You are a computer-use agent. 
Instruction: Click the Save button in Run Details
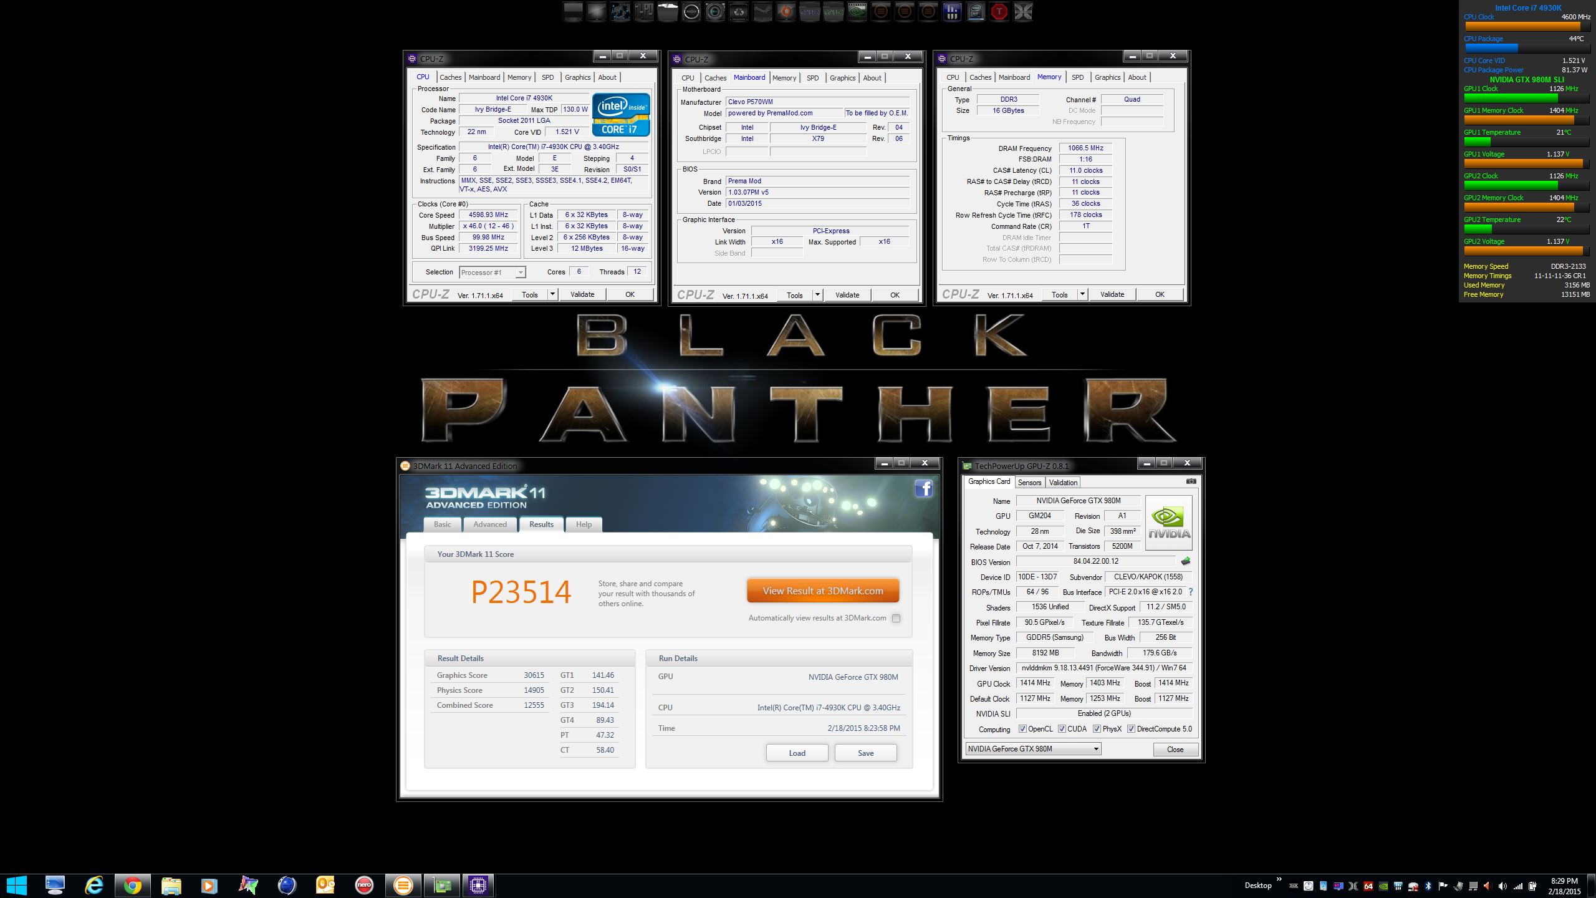point(865,753)
